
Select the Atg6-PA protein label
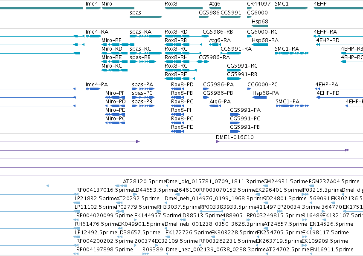(220, 102)
